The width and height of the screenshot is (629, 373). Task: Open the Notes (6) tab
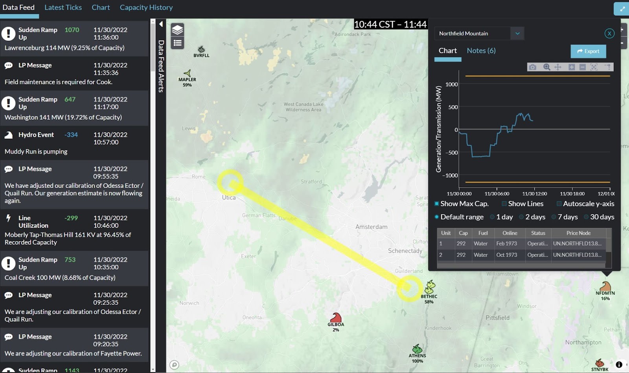point(481,51)
